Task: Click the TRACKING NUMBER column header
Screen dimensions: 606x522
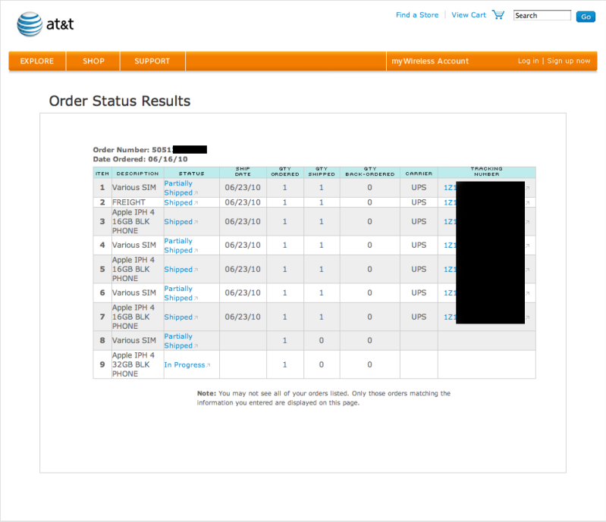Action: [x=487, y=172]
